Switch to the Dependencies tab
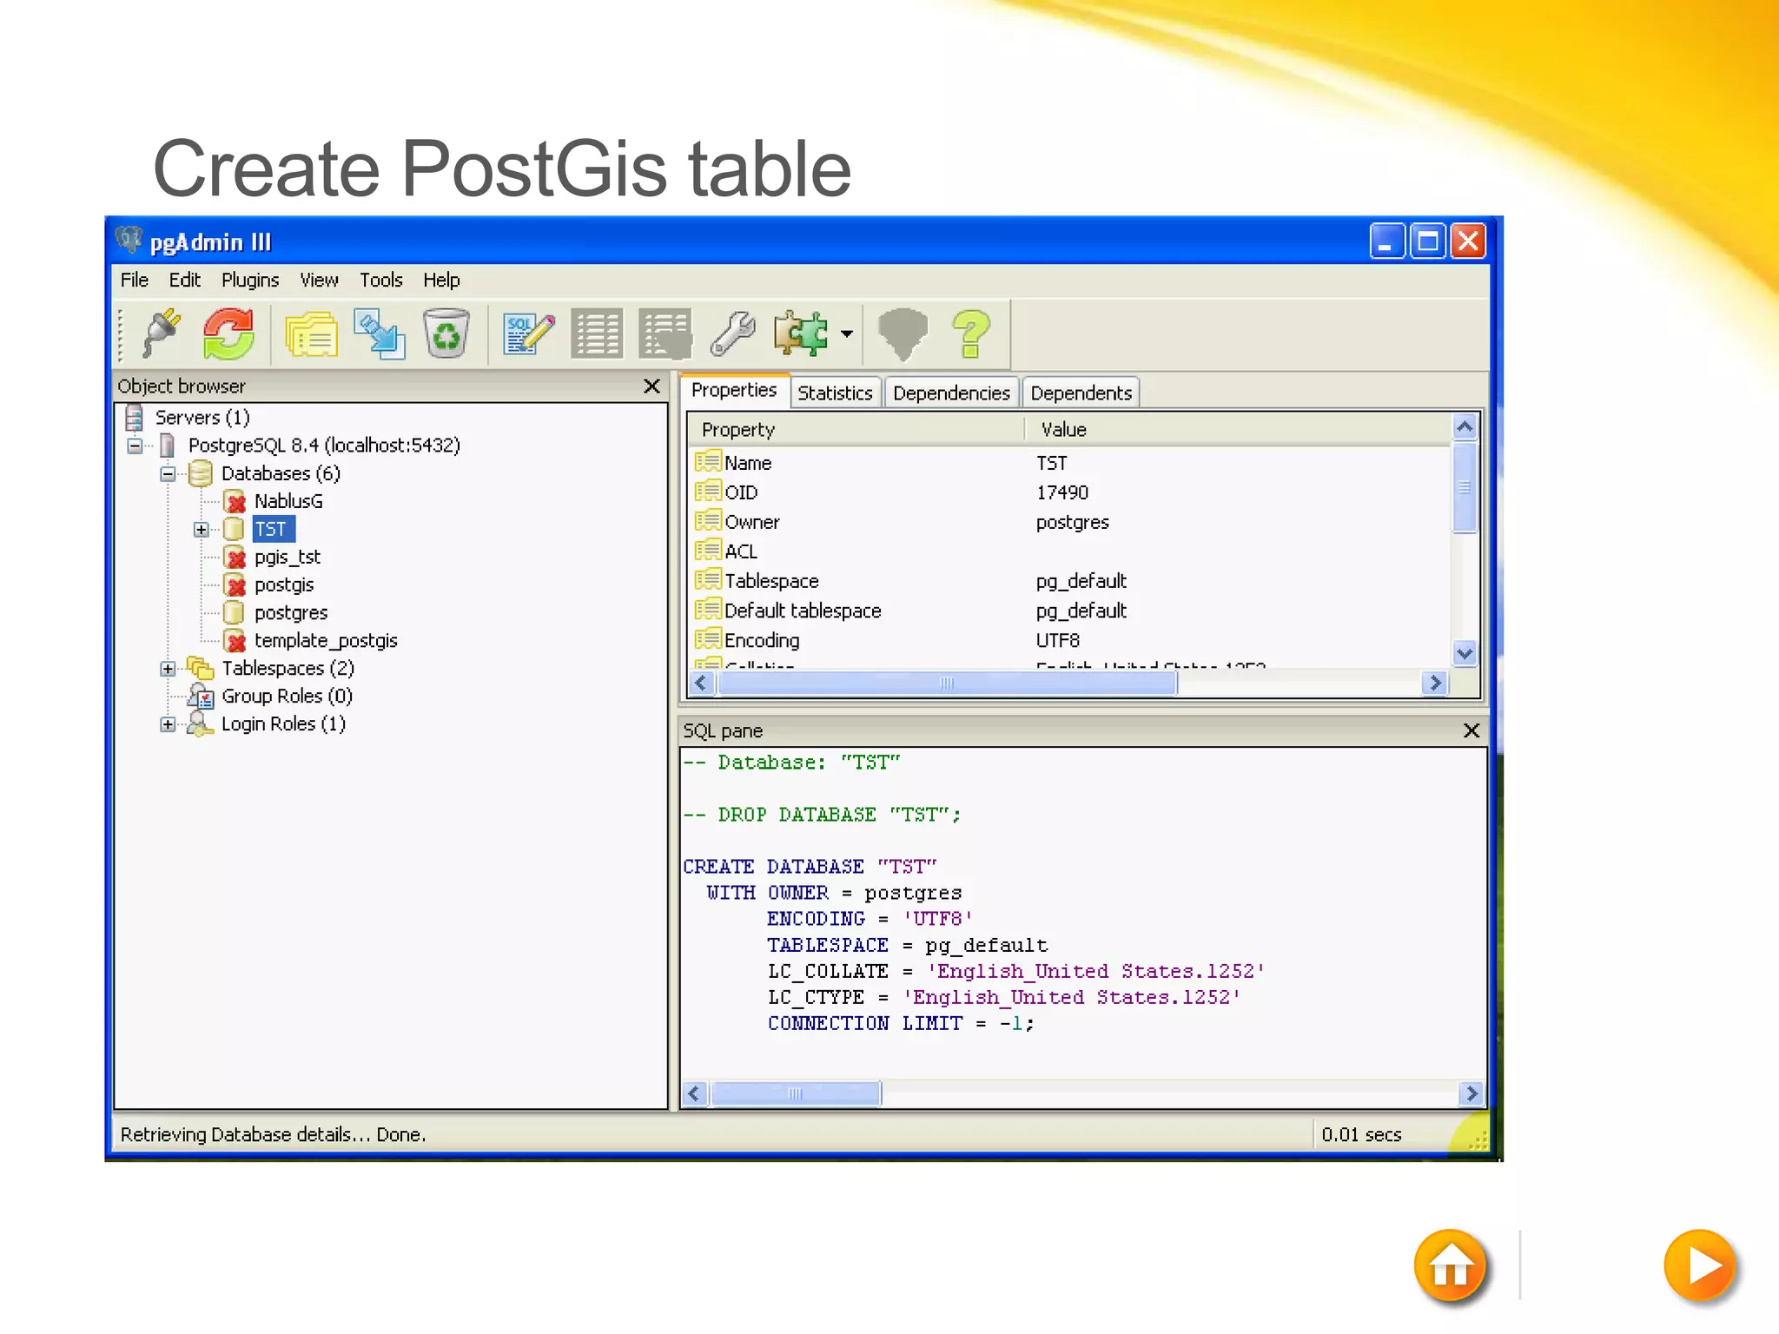This screenshot has height=1334, width=1779. click(951, 393)
